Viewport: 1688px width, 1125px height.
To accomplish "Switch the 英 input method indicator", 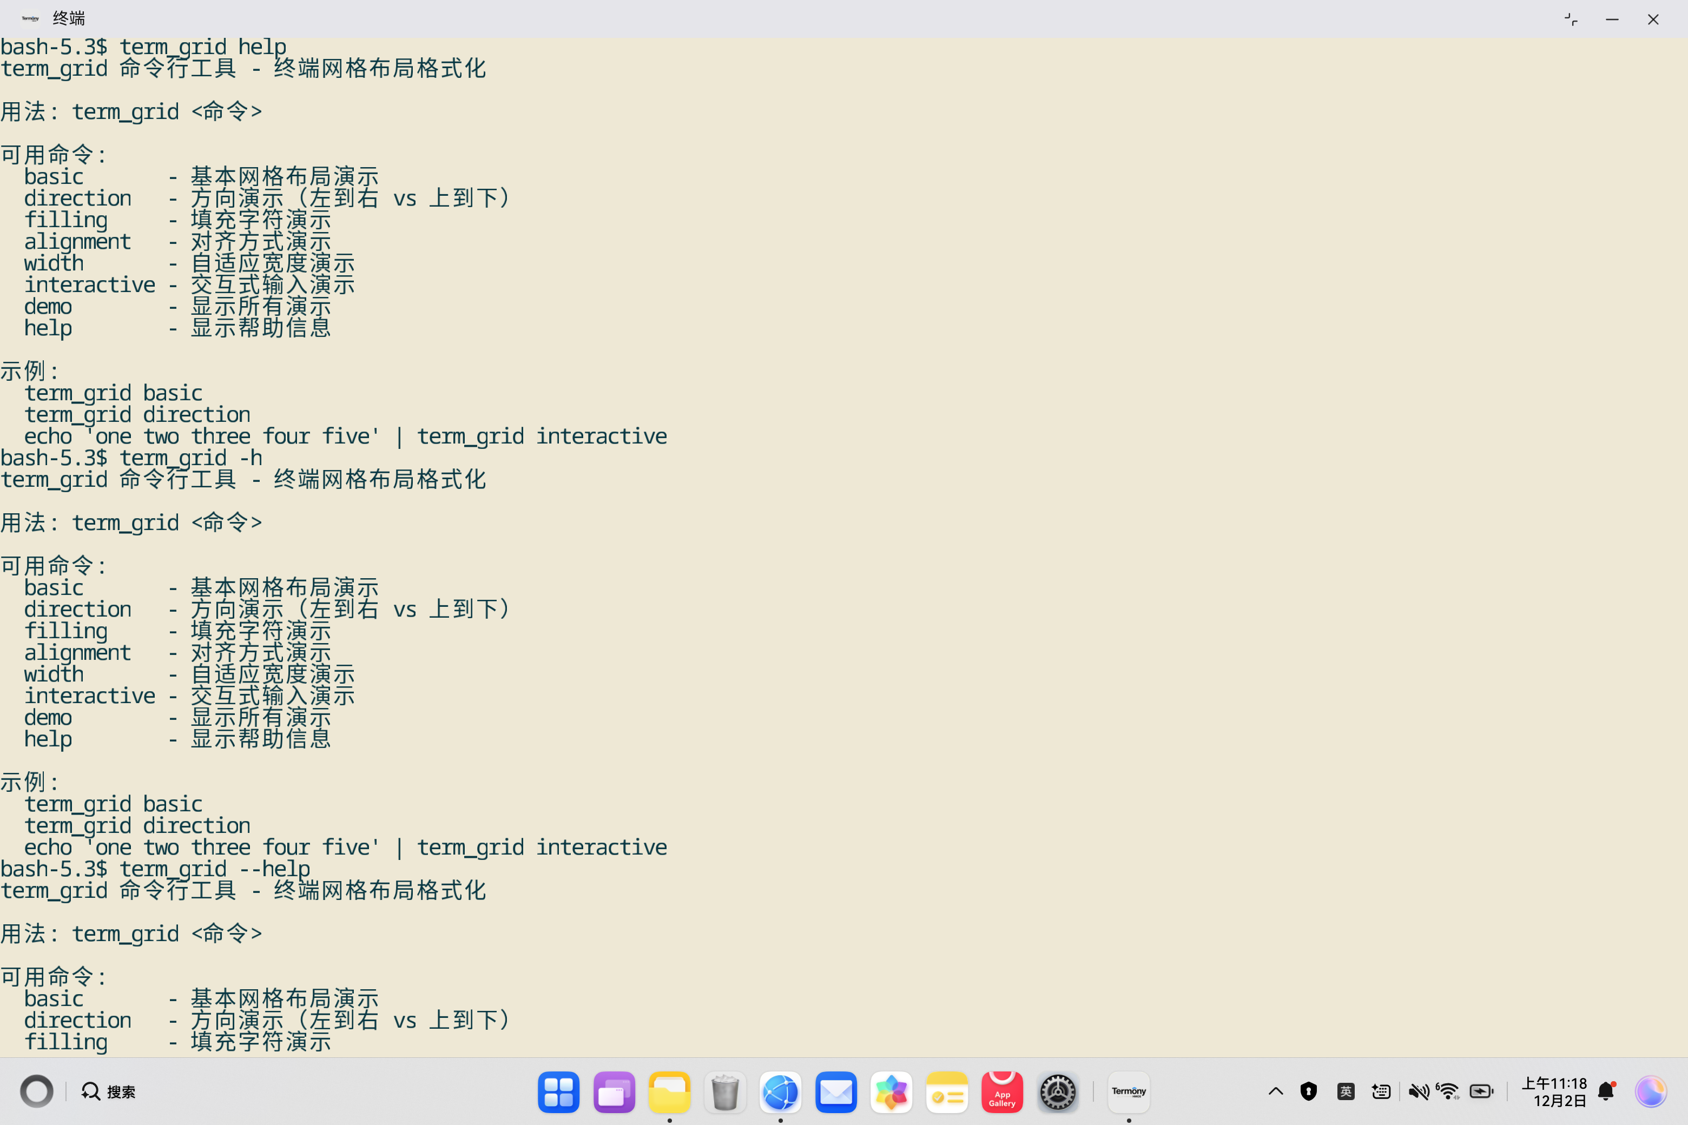I will tap(1346, 1092).
